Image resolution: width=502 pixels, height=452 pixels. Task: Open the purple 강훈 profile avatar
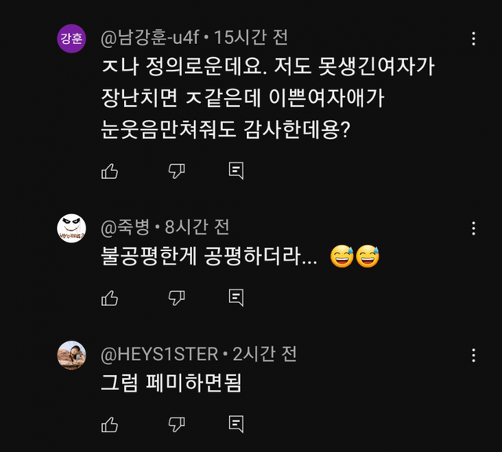[x=71, y=38]
